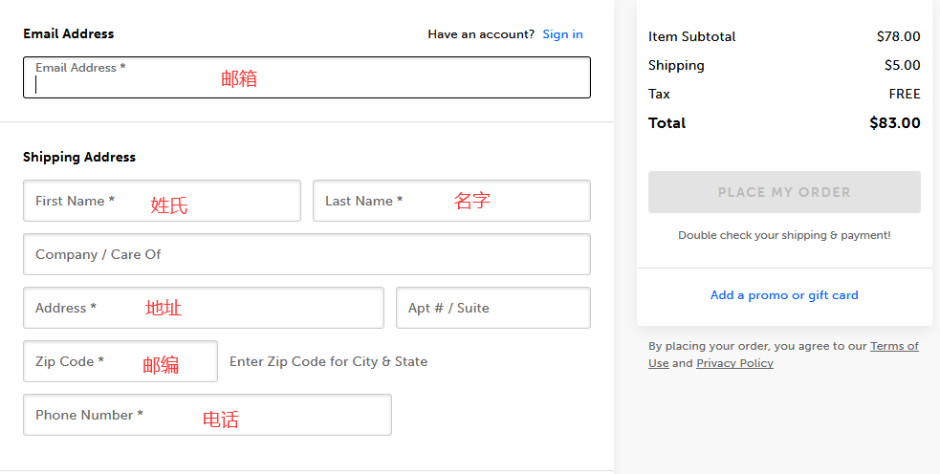Click the Email Address input field
Screen dimensions: 940x474
tap(306, 77)
